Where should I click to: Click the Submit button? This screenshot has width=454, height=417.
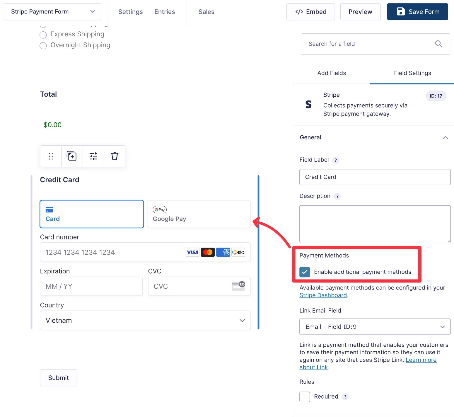coord(59,378)
